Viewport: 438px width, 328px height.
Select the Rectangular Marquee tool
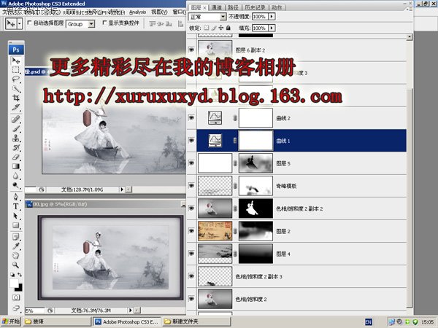16,70
